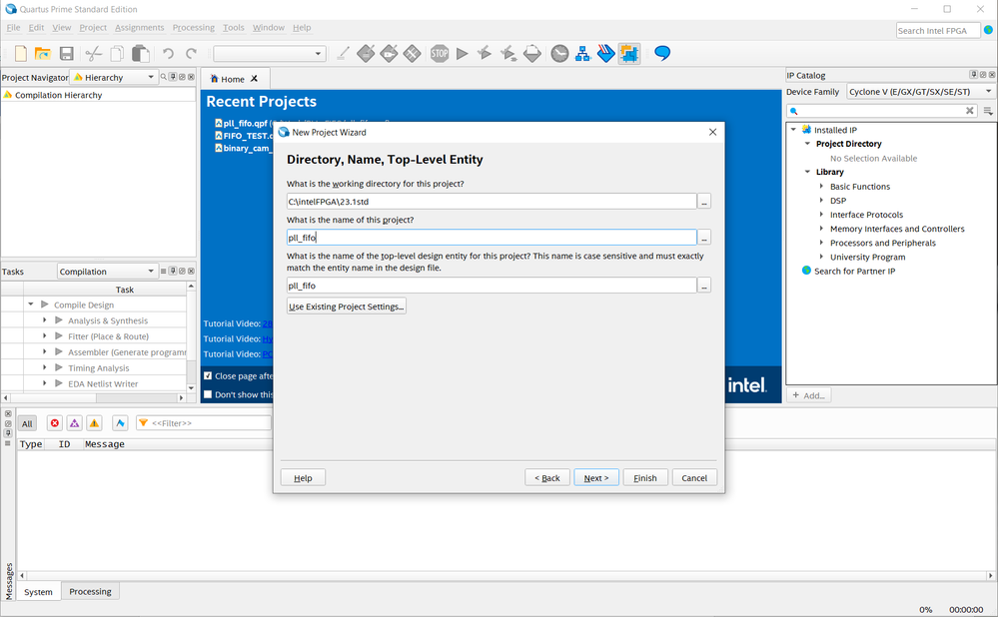Toggle the Don't show this screen checkbox

click(x=208, y=394)
